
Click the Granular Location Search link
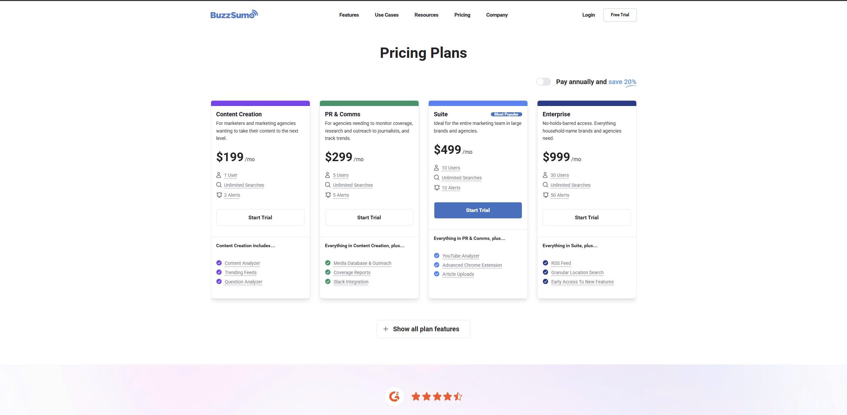[577, 272]
